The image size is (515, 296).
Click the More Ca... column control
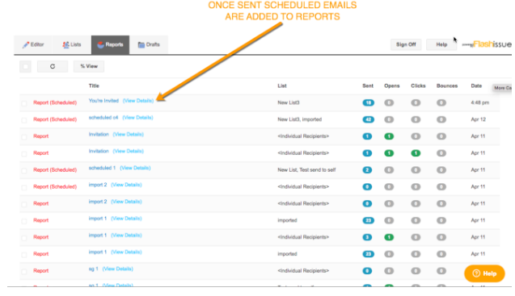tap(502, 88)
